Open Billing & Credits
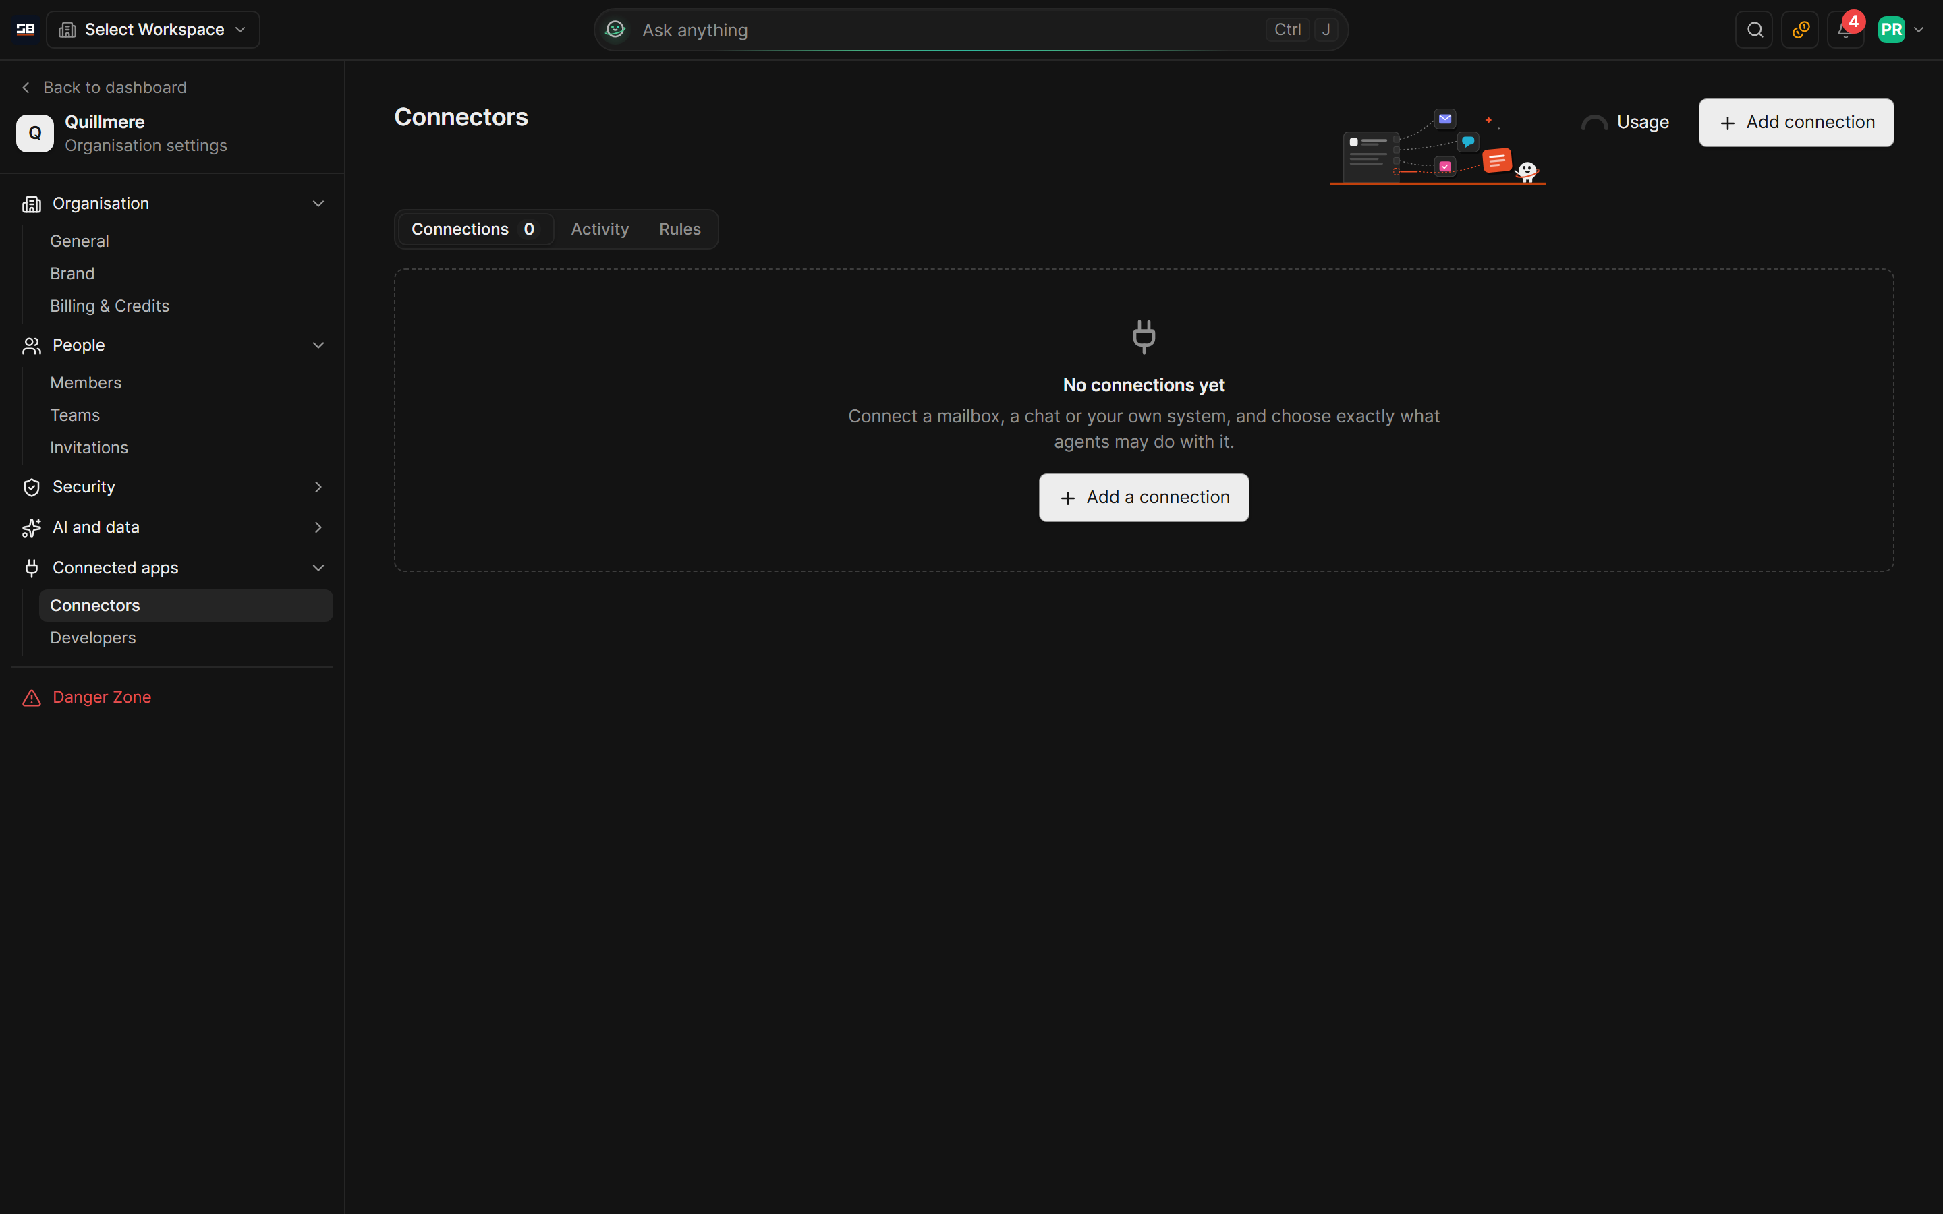This screenshot has height=1214, width=1943. [x=109, y=306]
